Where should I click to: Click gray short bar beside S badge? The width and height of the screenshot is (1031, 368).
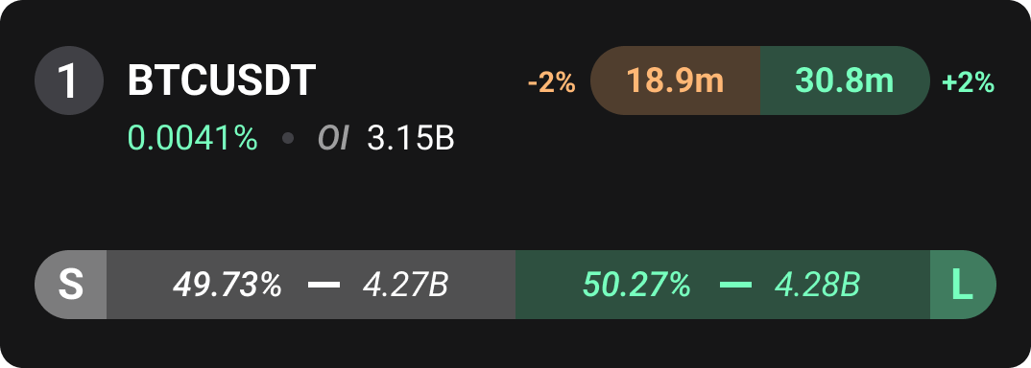311,285
